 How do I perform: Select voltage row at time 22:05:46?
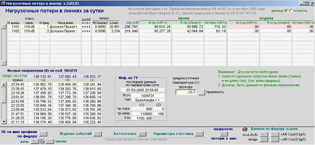coord(55,109)
